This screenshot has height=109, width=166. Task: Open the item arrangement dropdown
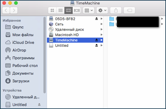(x=89, y=10)
